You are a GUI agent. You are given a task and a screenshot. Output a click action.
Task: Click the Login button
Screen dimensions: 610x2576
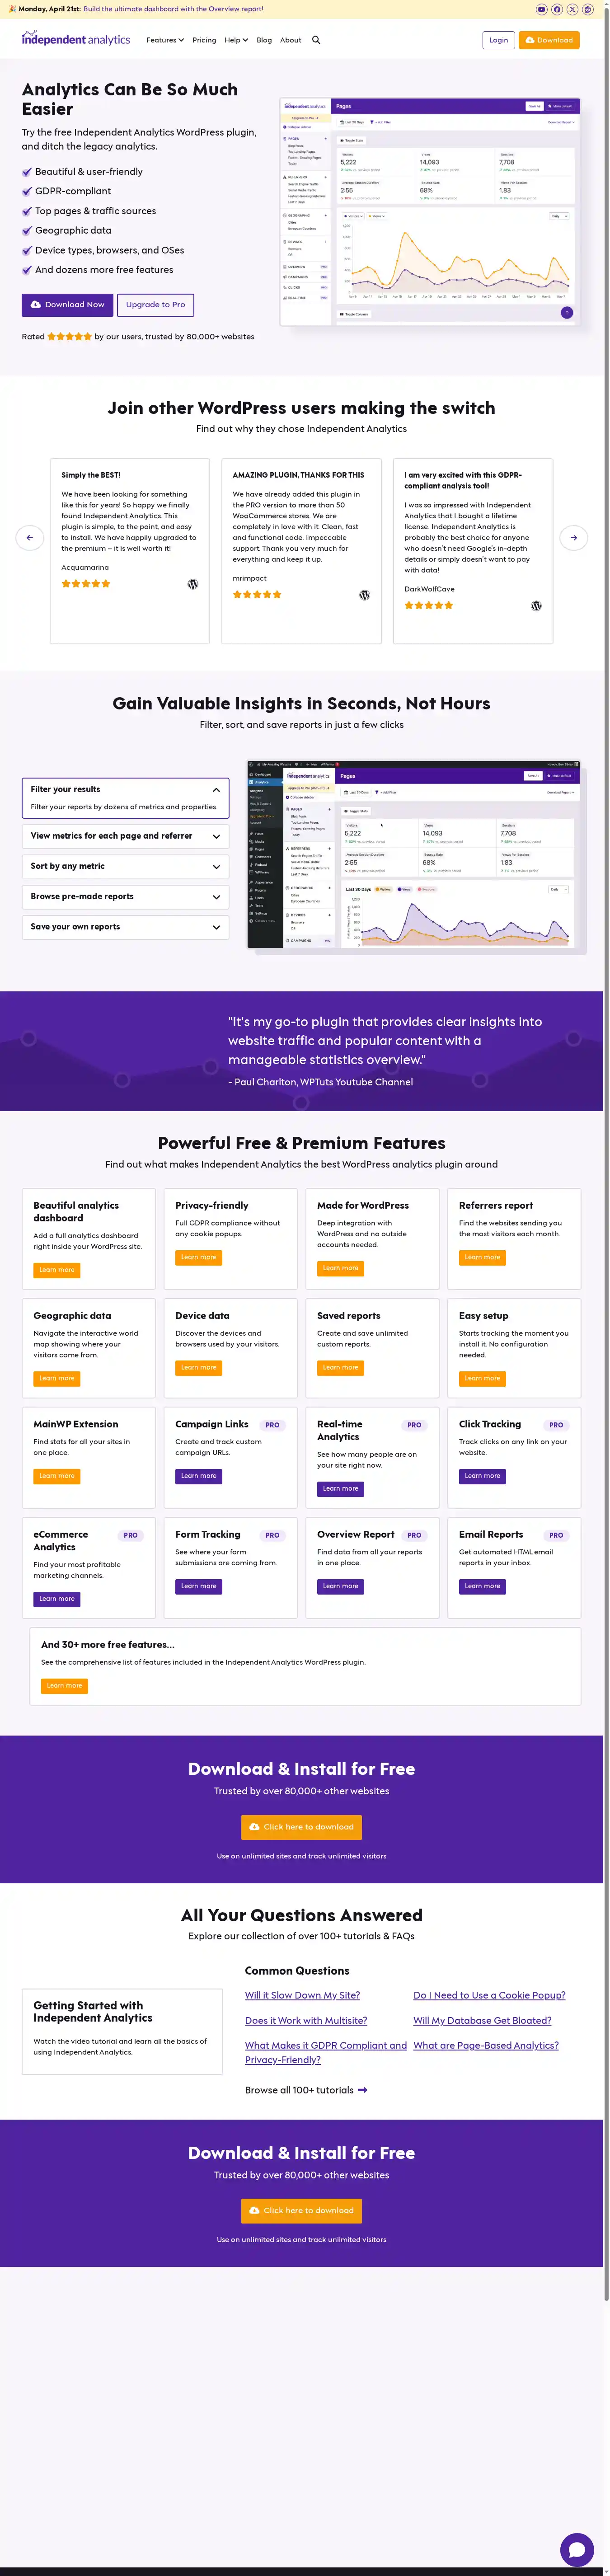click(498, 40)
